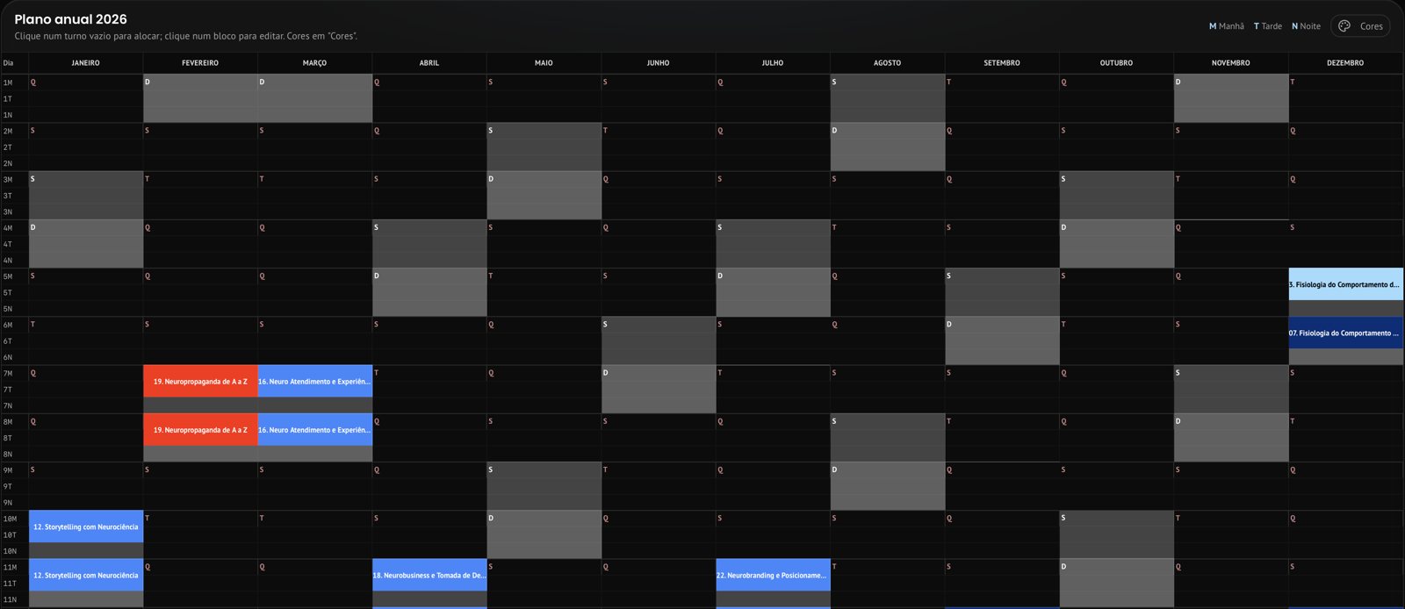This screenshot has height=609, width=1405.
Task: Click the Neuropropaganda block on 8M
Action: 200,430
